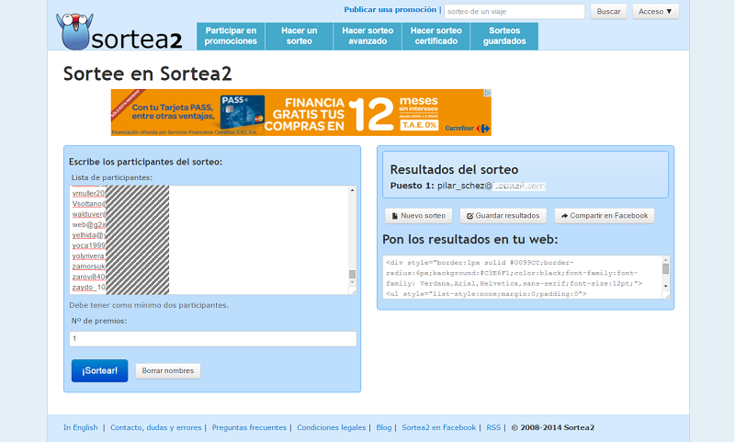
Task: Select the Hacer sorteo certificado tab
Action: [x=435, y=36]
